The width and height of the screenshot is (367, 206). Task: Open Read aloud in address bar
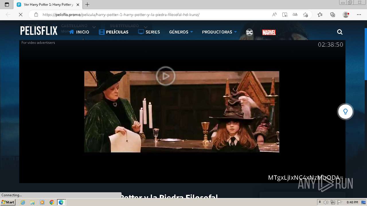[274, 15]
